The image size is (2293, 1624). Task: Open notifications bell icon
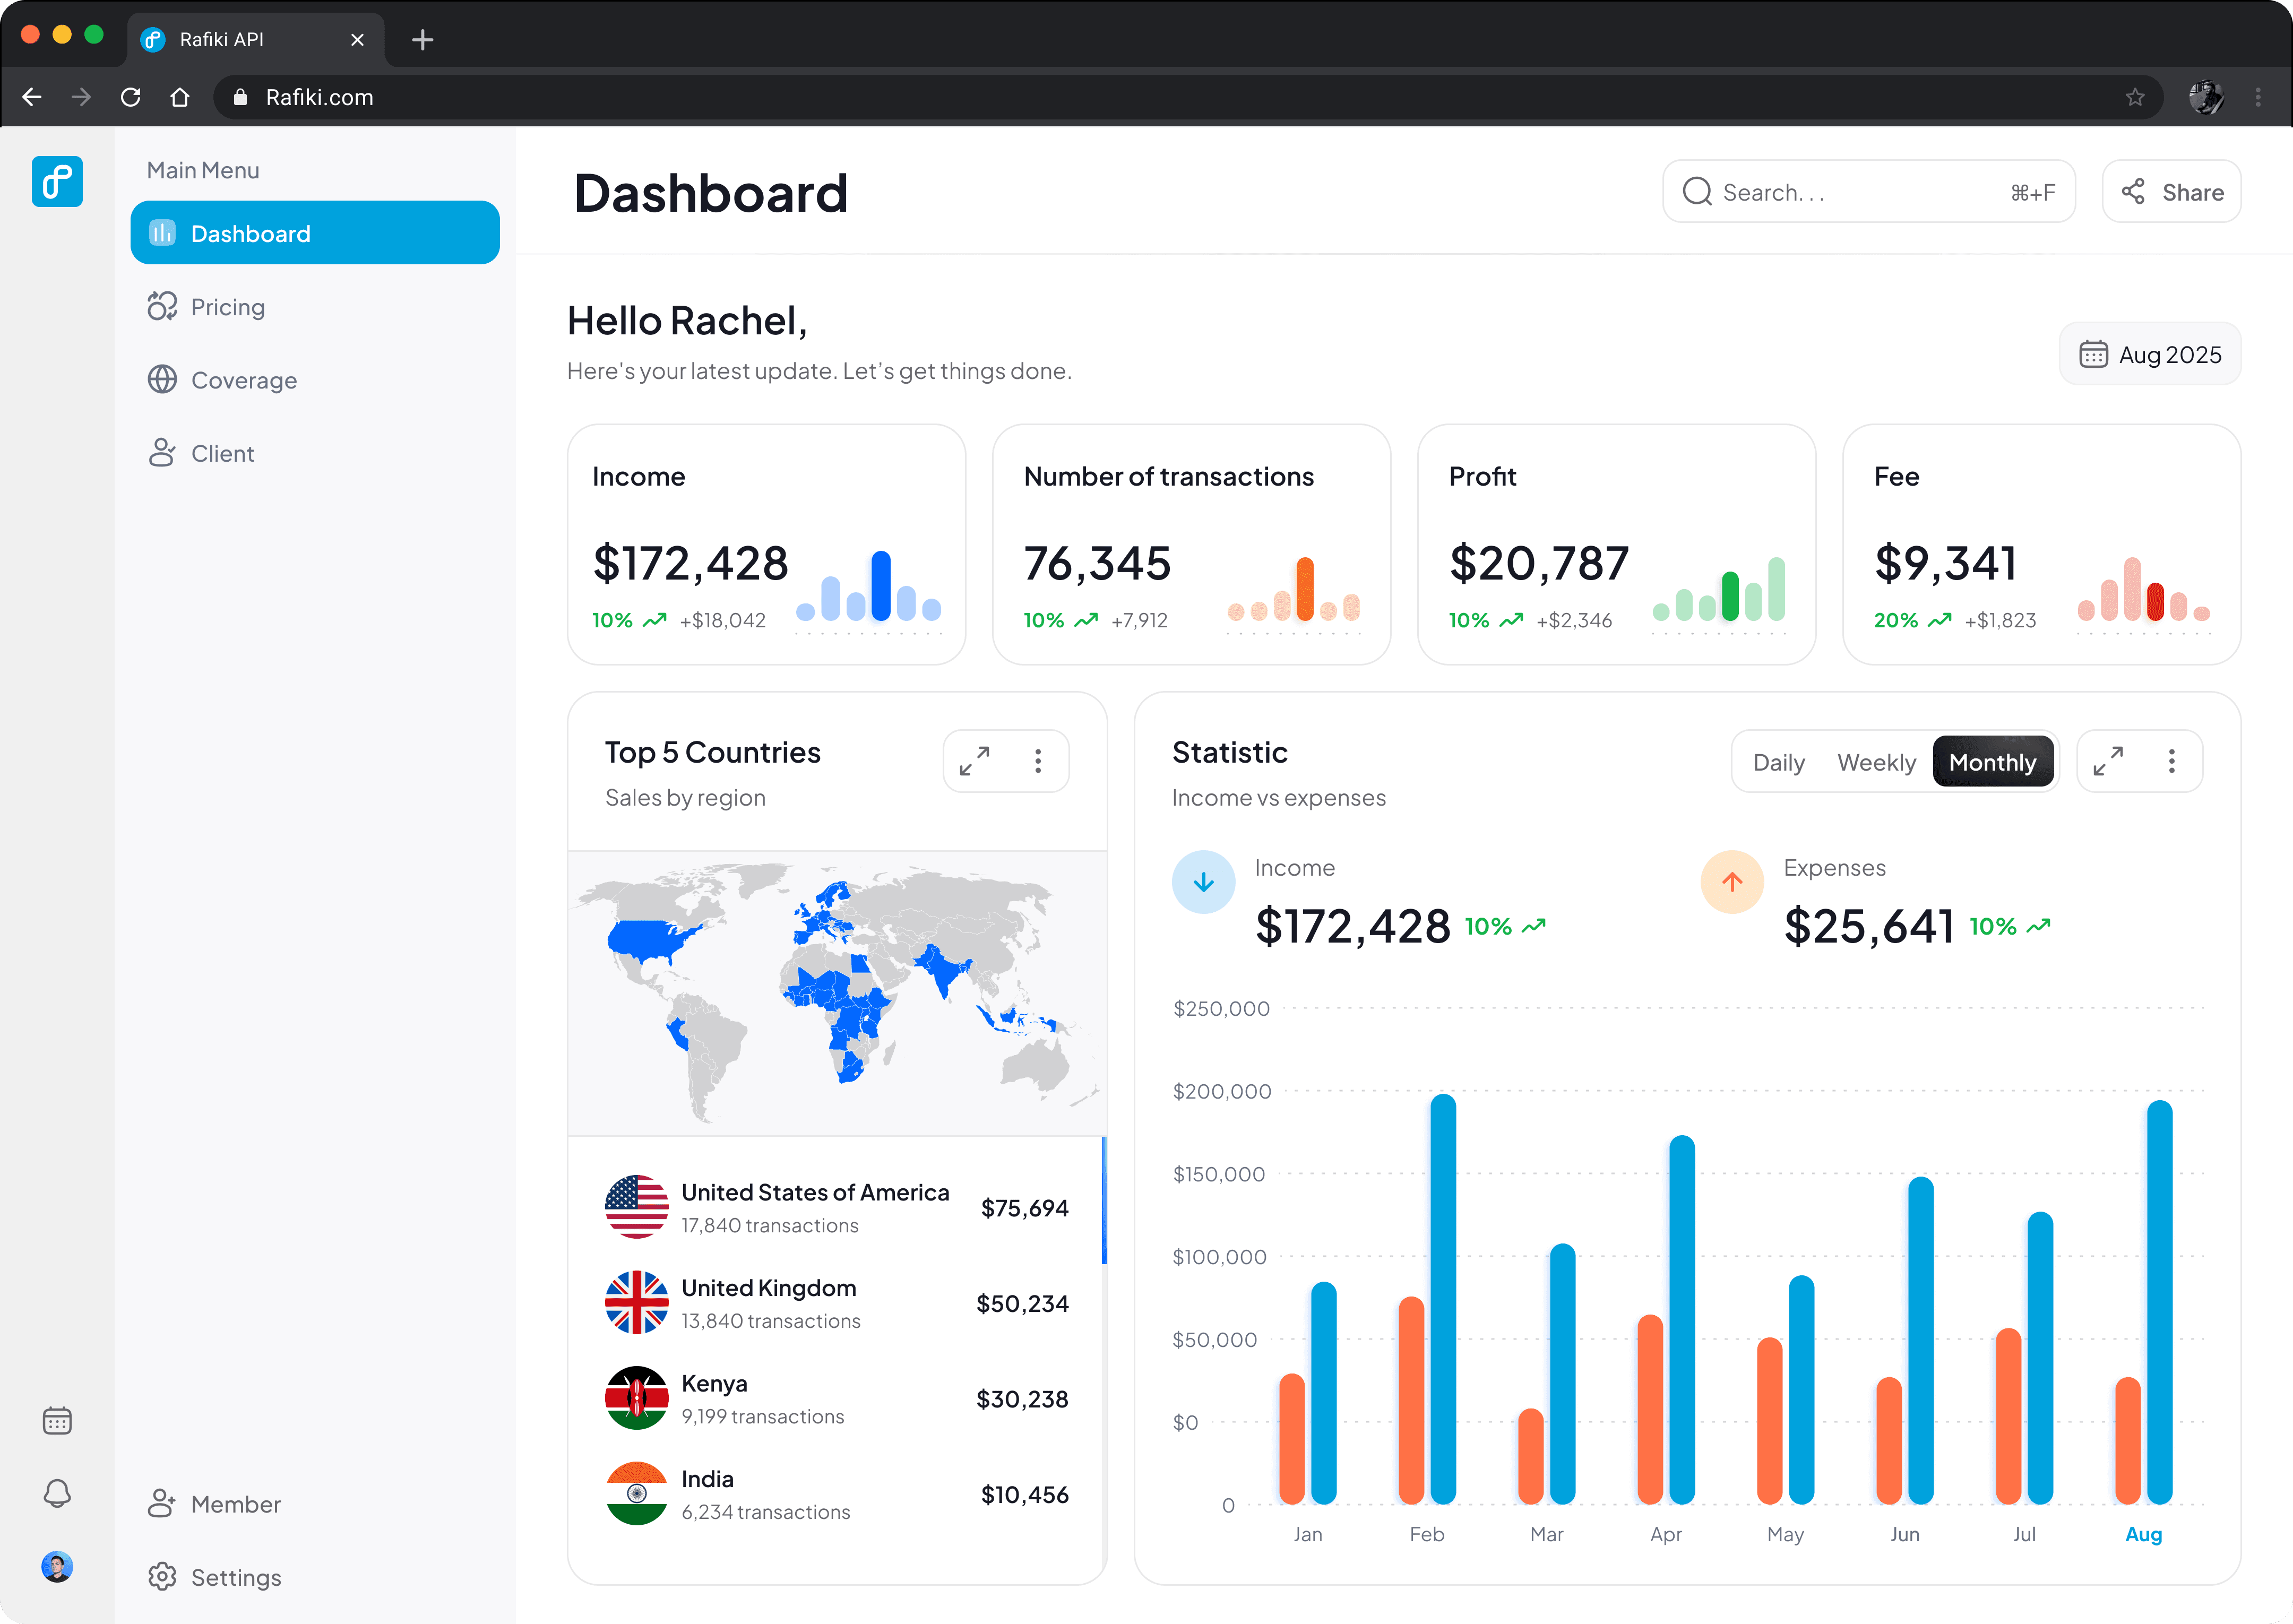(x=57, y=1493)
